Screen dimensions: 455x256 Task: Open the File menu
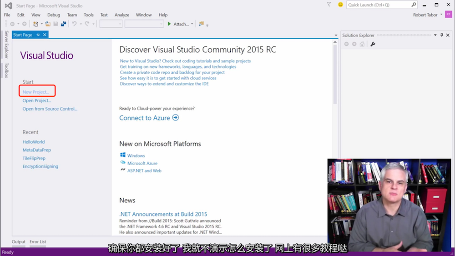[x=7, y=15]
